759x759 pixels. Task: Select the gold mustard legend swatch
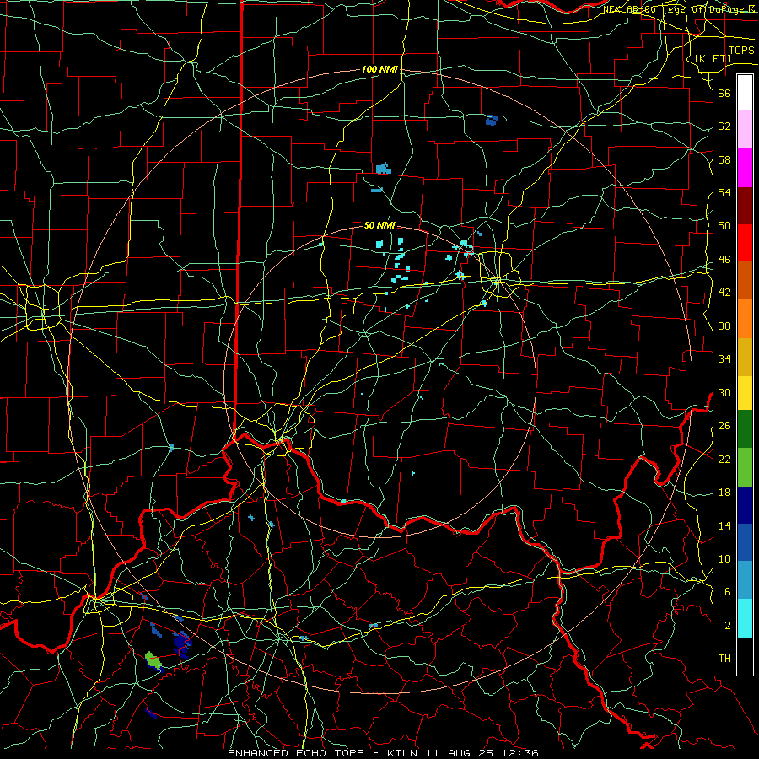[x=745, y=357]
